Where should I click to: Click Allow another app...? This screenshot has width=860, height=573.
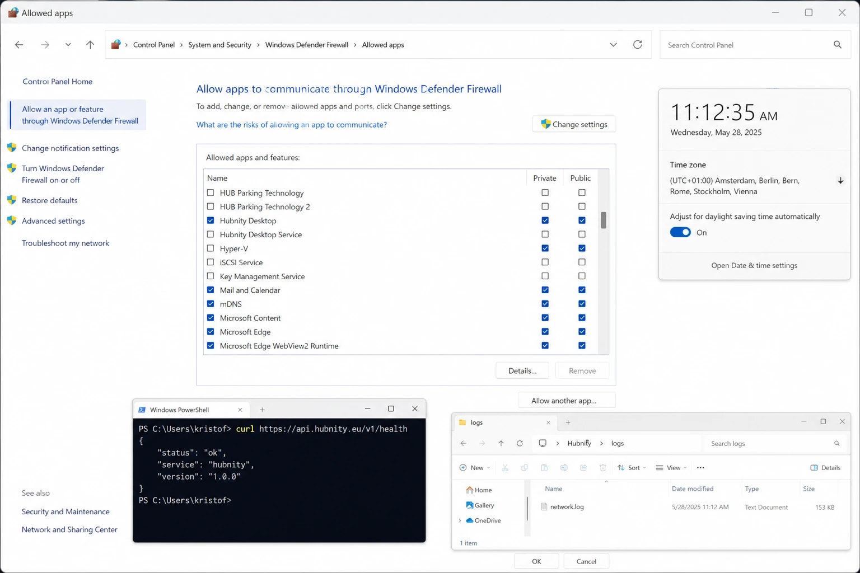coord(567,401)
